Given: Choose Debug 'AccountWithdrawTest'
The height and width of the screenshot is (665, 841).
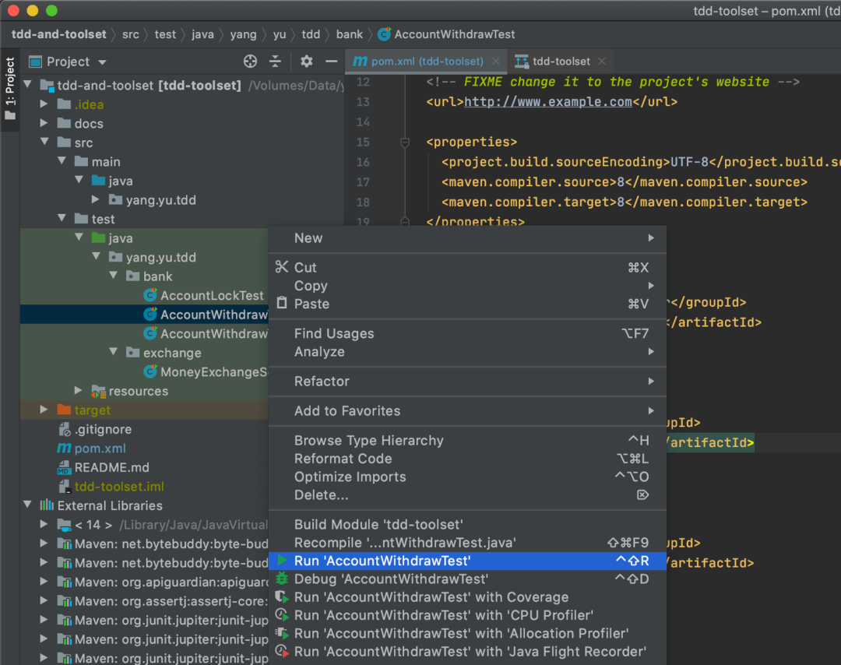Looking at the screenshot, I should click(467, 579).
